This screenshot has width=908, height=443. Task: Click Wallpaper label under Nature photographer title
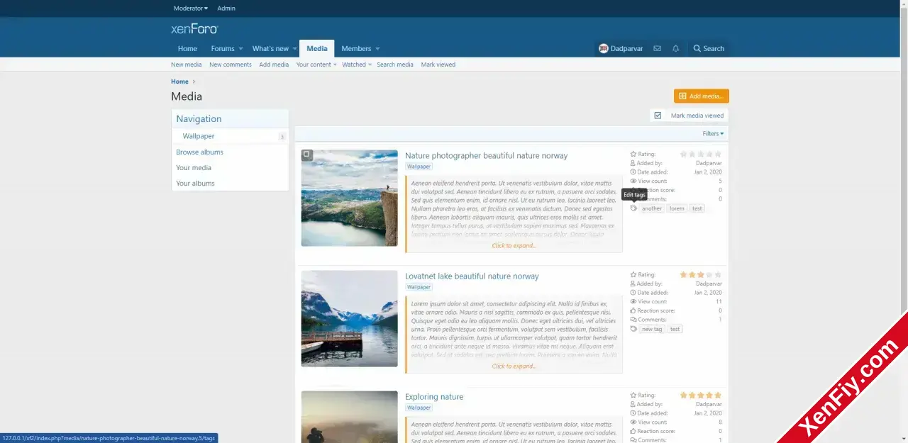point(419,167)
